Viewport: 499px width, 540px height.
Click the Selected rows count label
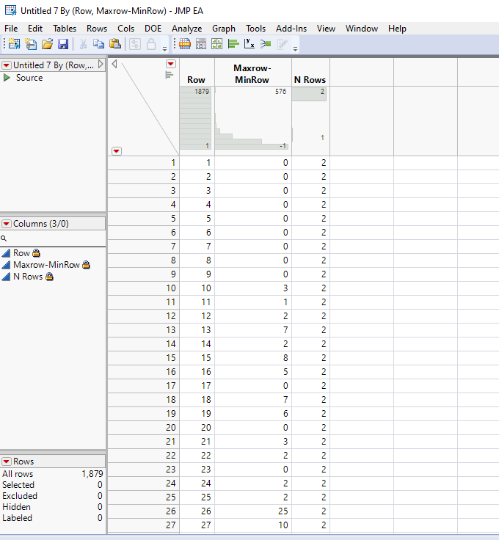[18, 485]
